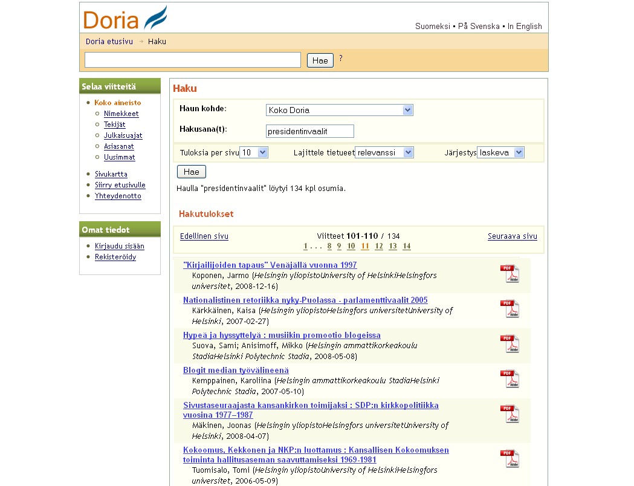Click author text "Mäkinen, Joonas"

(x=222, y=426)
